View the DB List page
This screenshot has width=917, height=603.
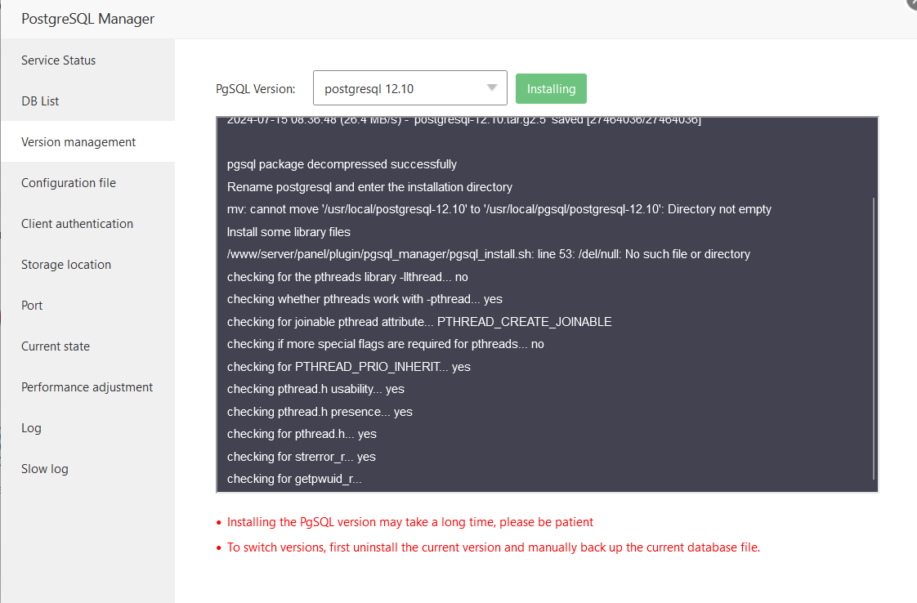coord(39,100)
